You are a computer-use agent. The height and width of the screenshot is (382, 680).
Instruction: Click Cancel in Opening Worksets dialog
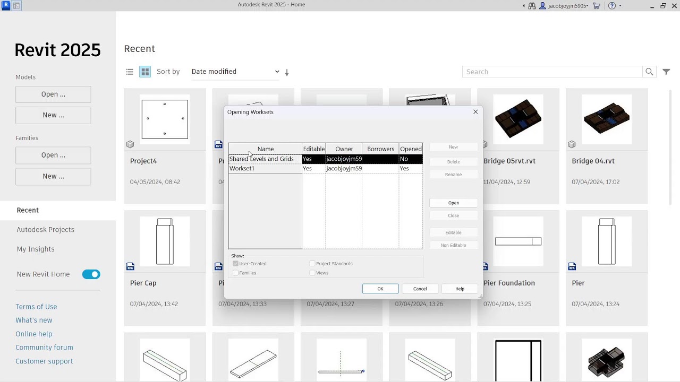coord(420,289)
